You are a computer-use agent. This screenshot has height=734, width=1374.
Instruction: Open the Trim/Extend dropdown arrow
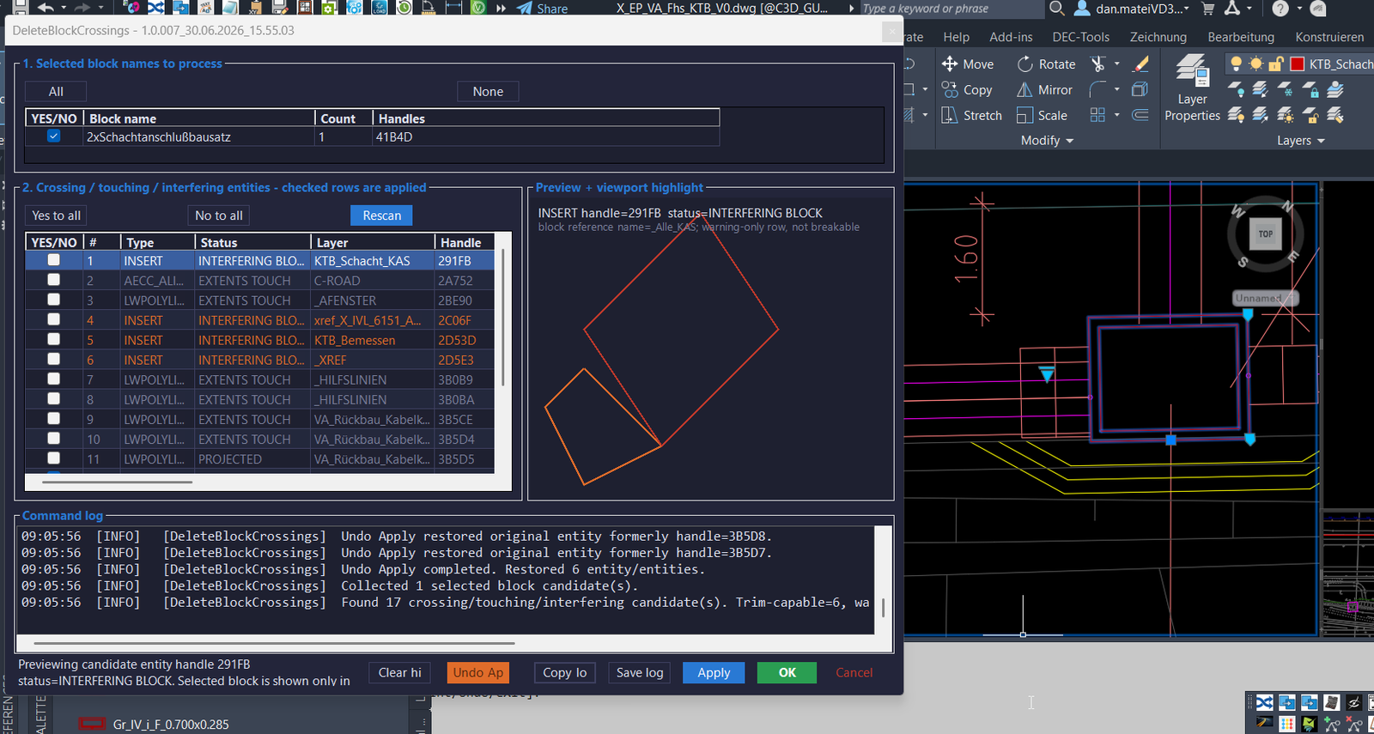tap(1116, 64)
